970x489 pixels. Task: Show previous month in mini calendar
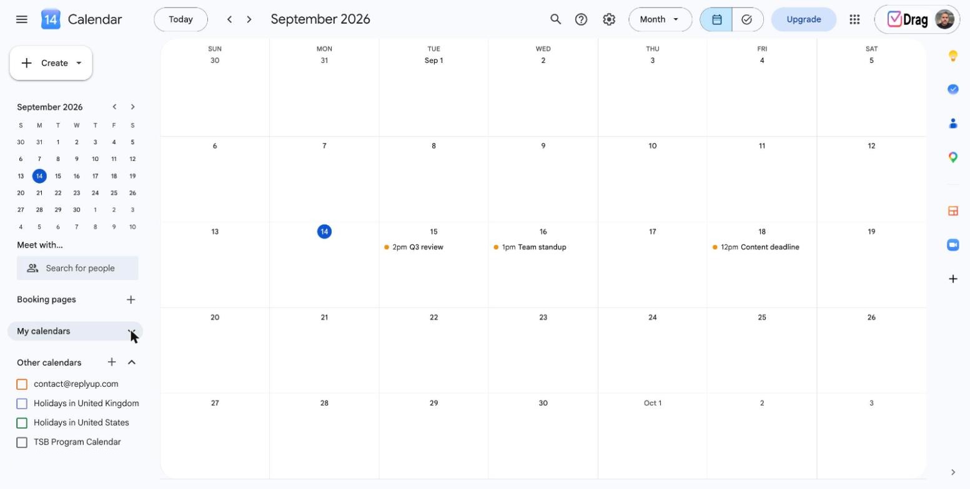point(114,107)
